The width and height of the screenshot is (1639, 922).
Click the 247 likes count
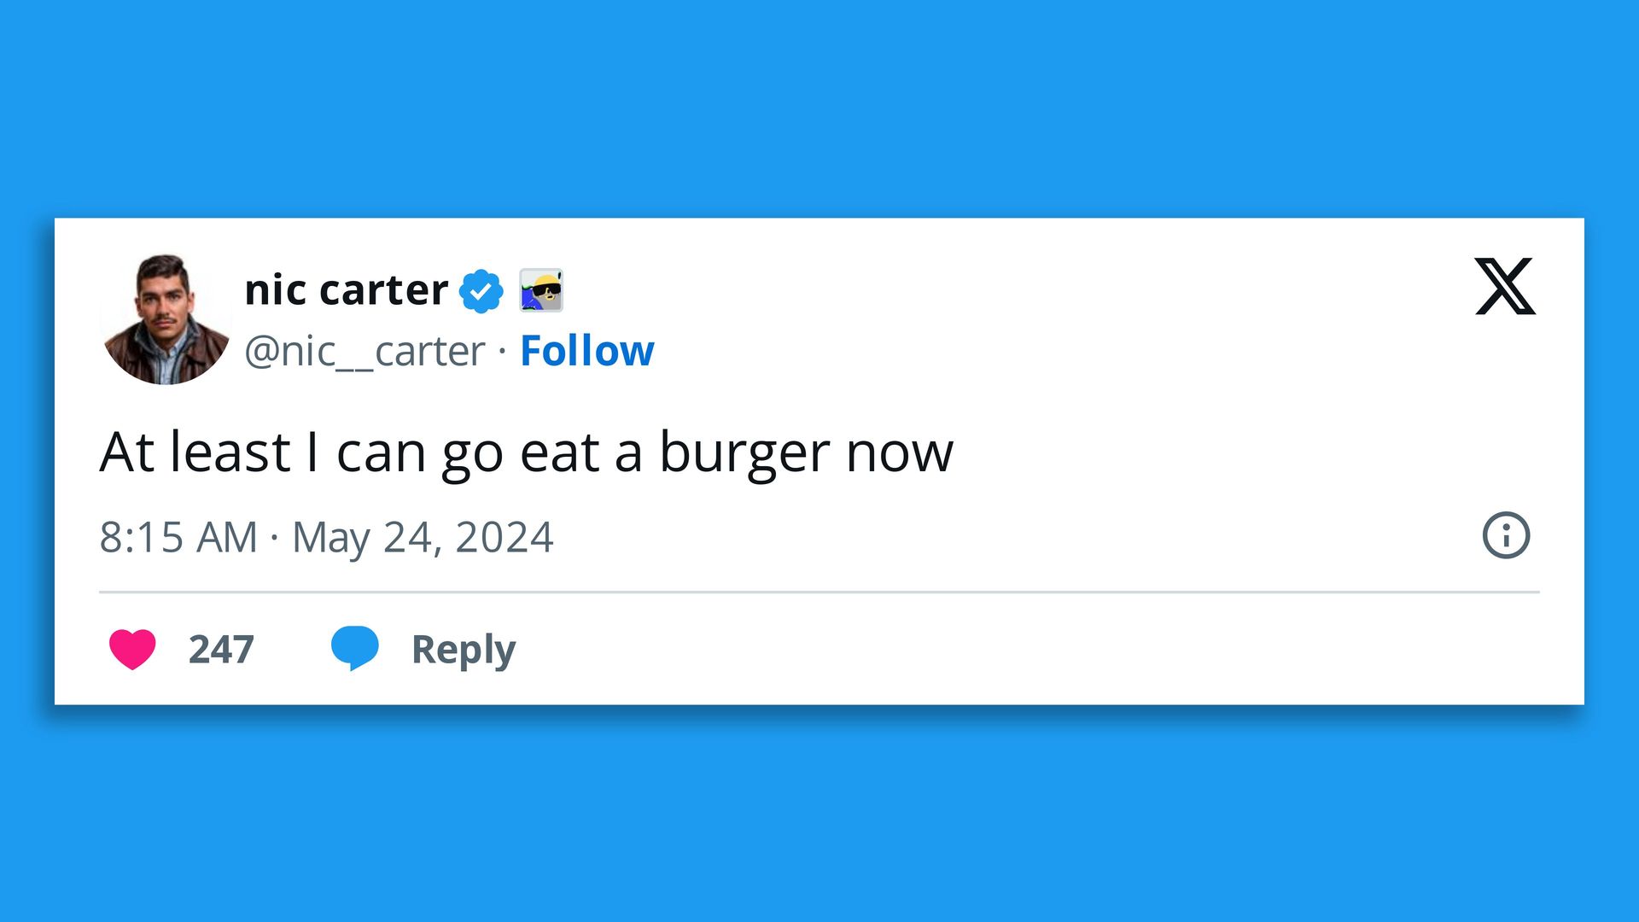click(x=220, y=649)
